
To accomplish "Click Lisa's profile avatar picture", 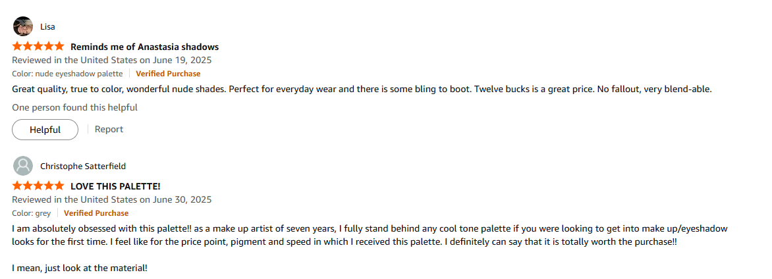I will 22,26.
